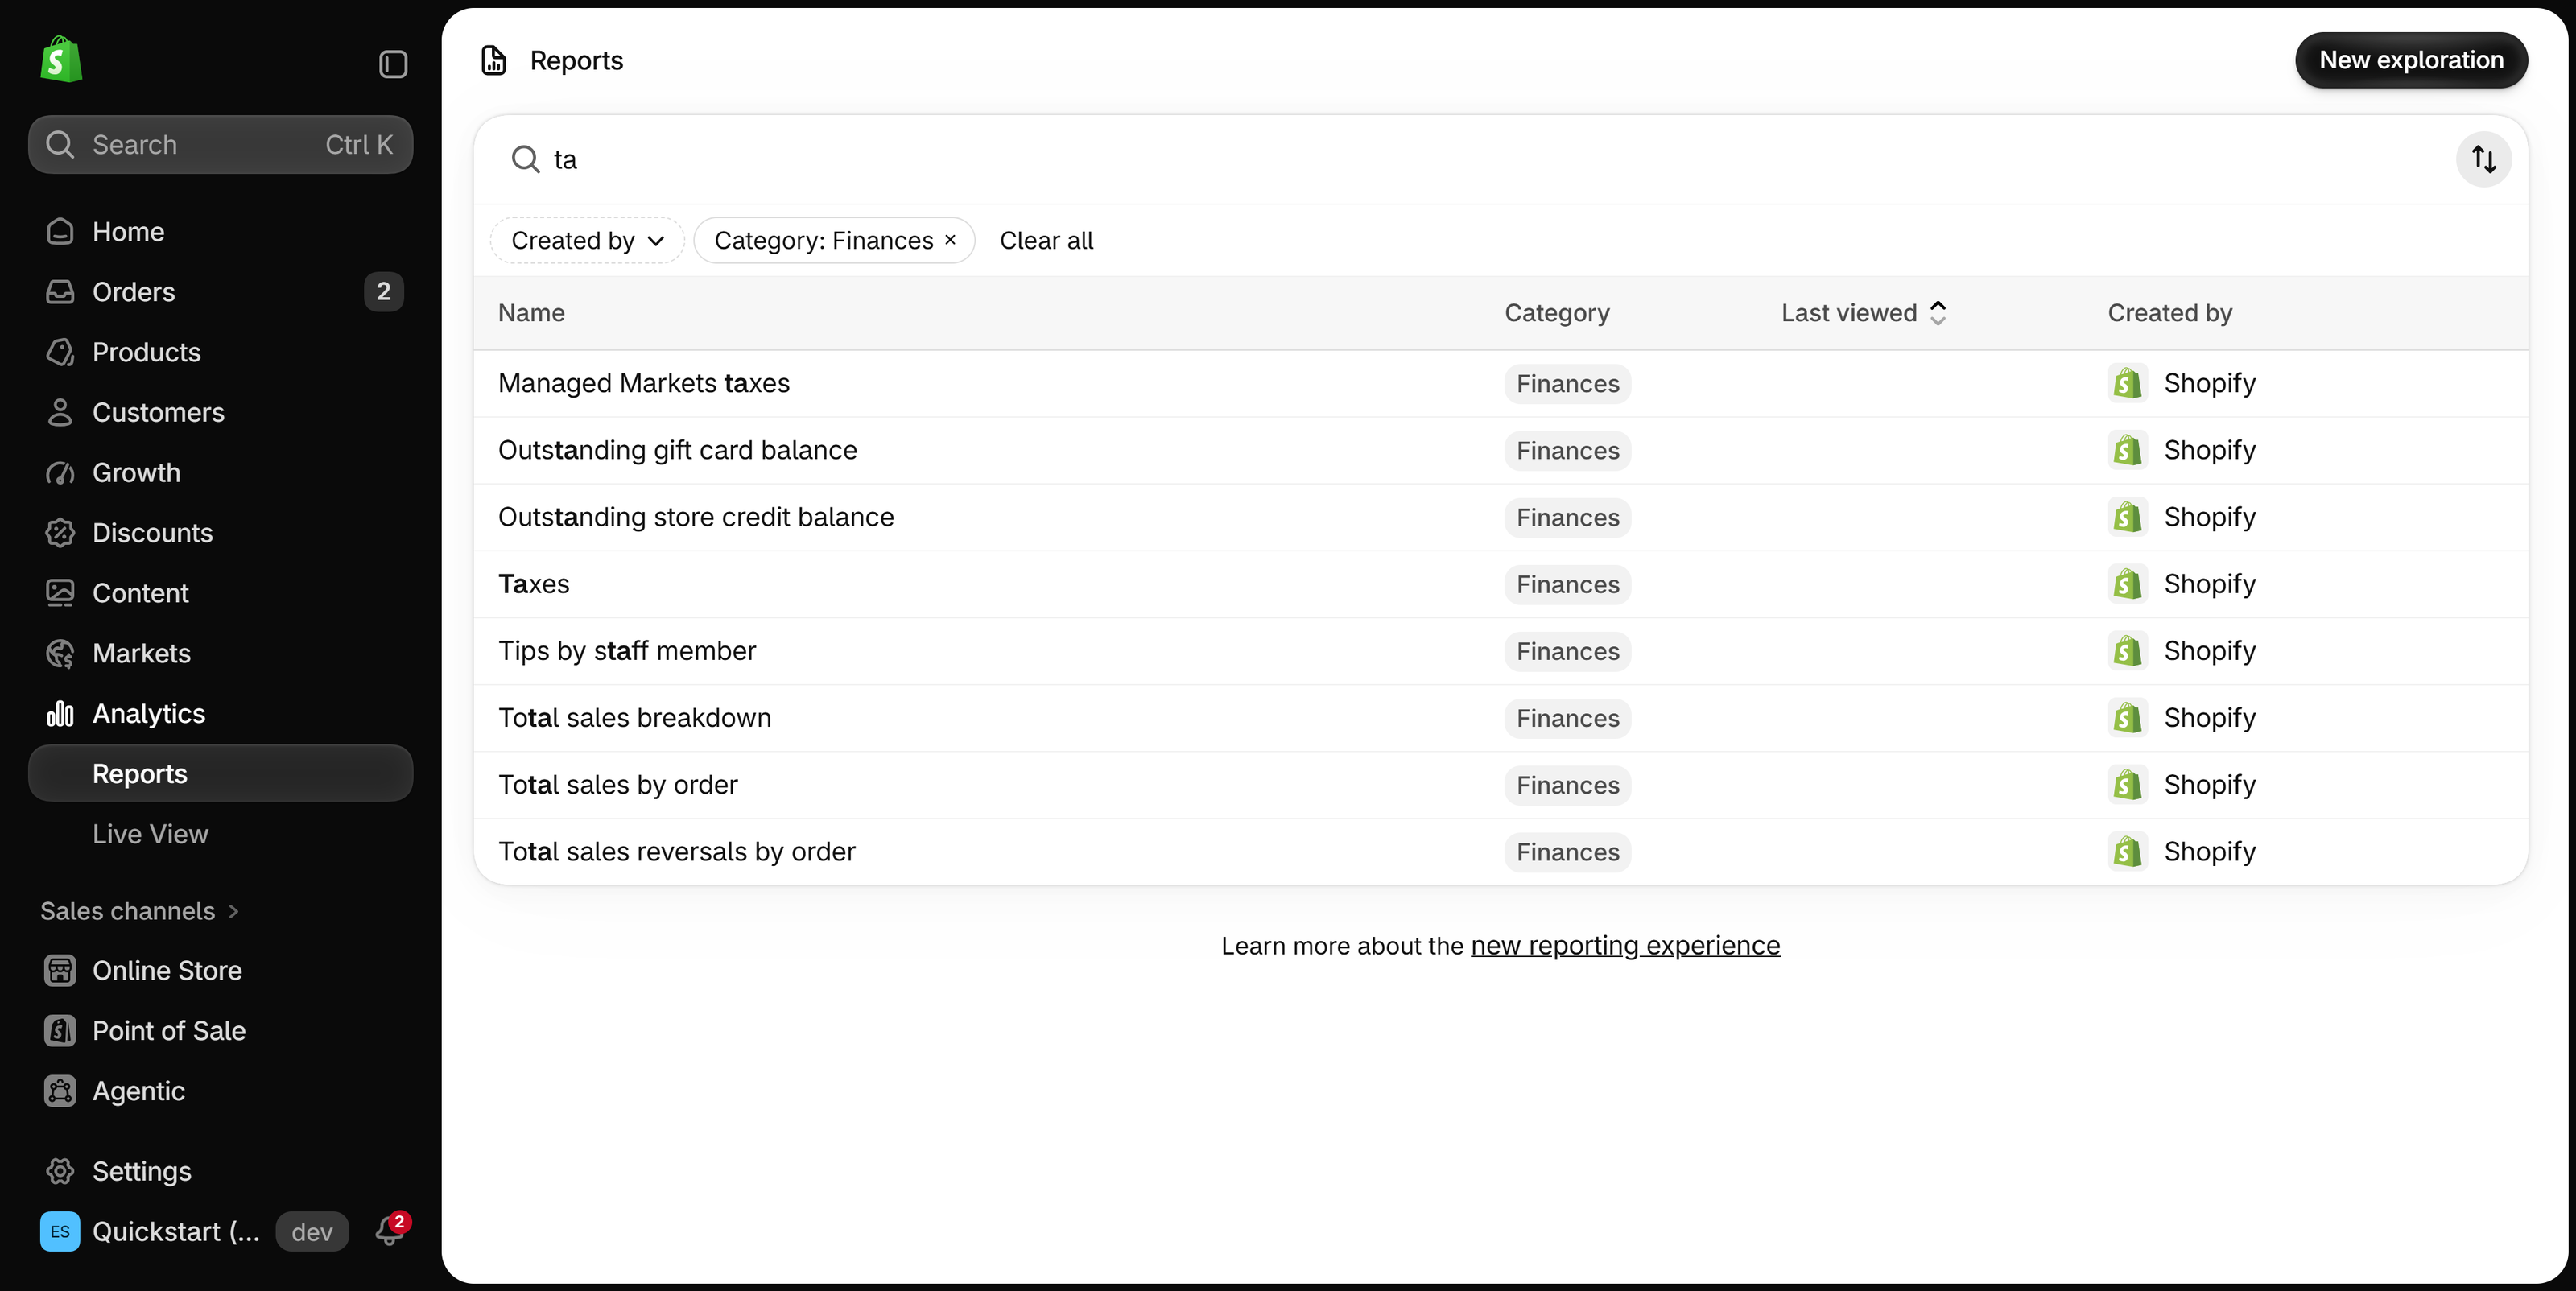This screenshot has width=2576, height=1291.
Task: Click the sort arrows button in reports search bar
Action: (2483, 159)
